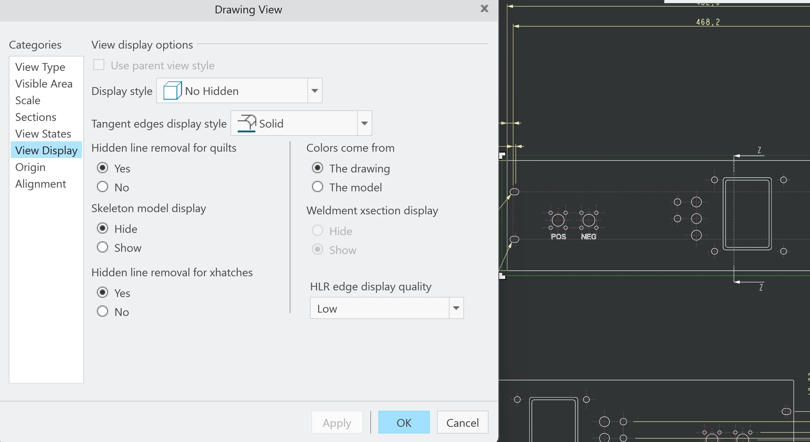Close the Drawing View dialog with X

(484, 9)
